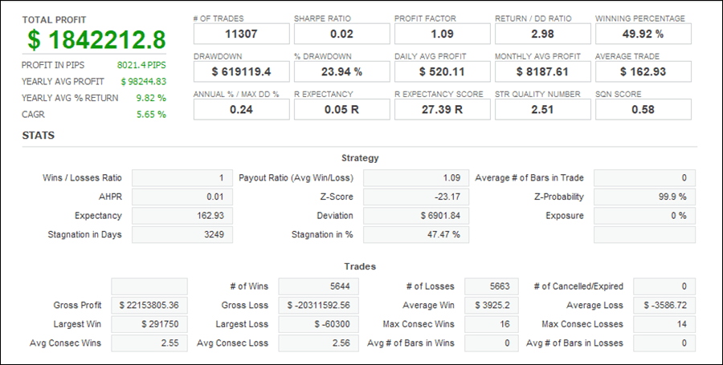Click the Average Trade value 162.93
This screenshot has height=365, width=723.
643,71
